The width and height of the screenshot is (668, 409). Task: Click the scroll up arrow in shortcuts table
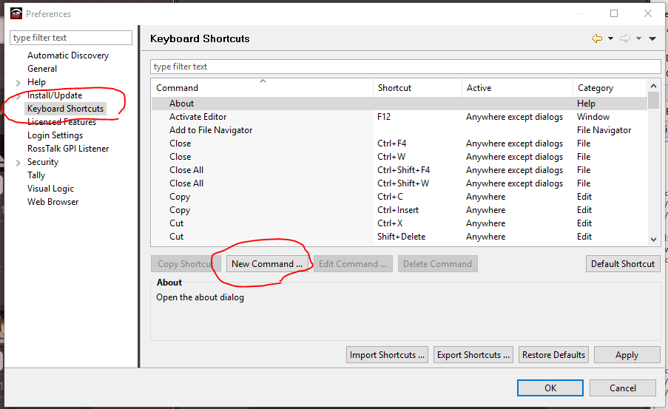(653, 87)
